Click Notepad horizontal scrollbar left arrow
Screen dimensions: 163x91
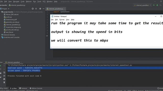(51, 48)
